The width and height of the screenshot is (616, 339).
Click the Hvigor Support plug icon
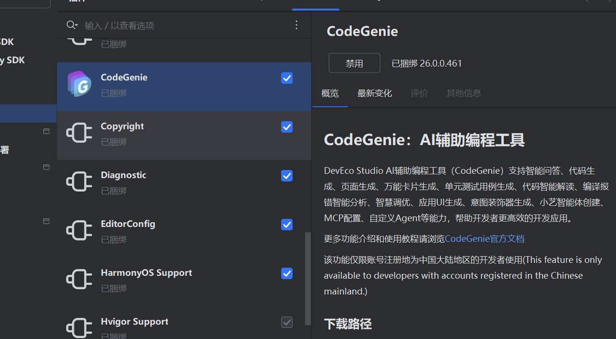point(79,328)
